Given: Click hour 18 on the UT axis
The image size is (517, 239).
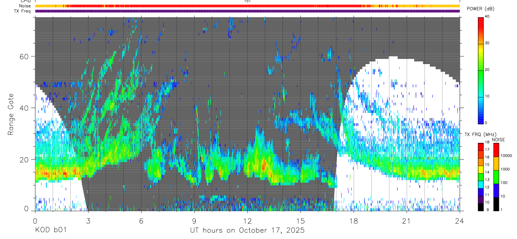Looking at the screenshot, I should point(353,220).
